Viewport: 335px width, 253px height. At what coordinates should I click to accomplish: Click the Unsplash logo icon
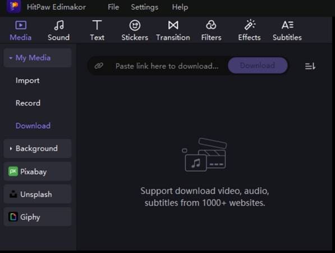(13, 194)
